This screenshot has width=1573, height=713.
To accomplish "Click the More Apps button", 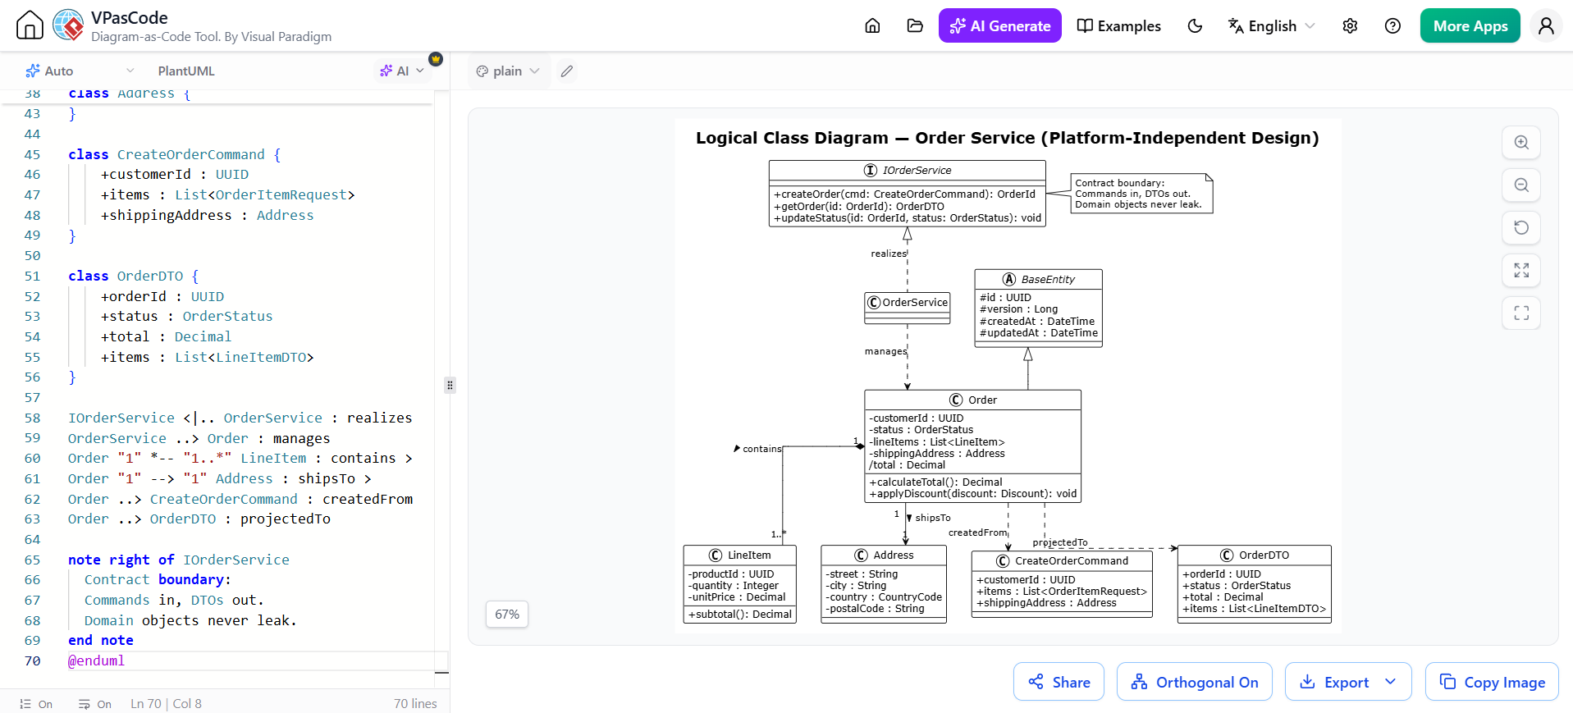I will 1470,25.
